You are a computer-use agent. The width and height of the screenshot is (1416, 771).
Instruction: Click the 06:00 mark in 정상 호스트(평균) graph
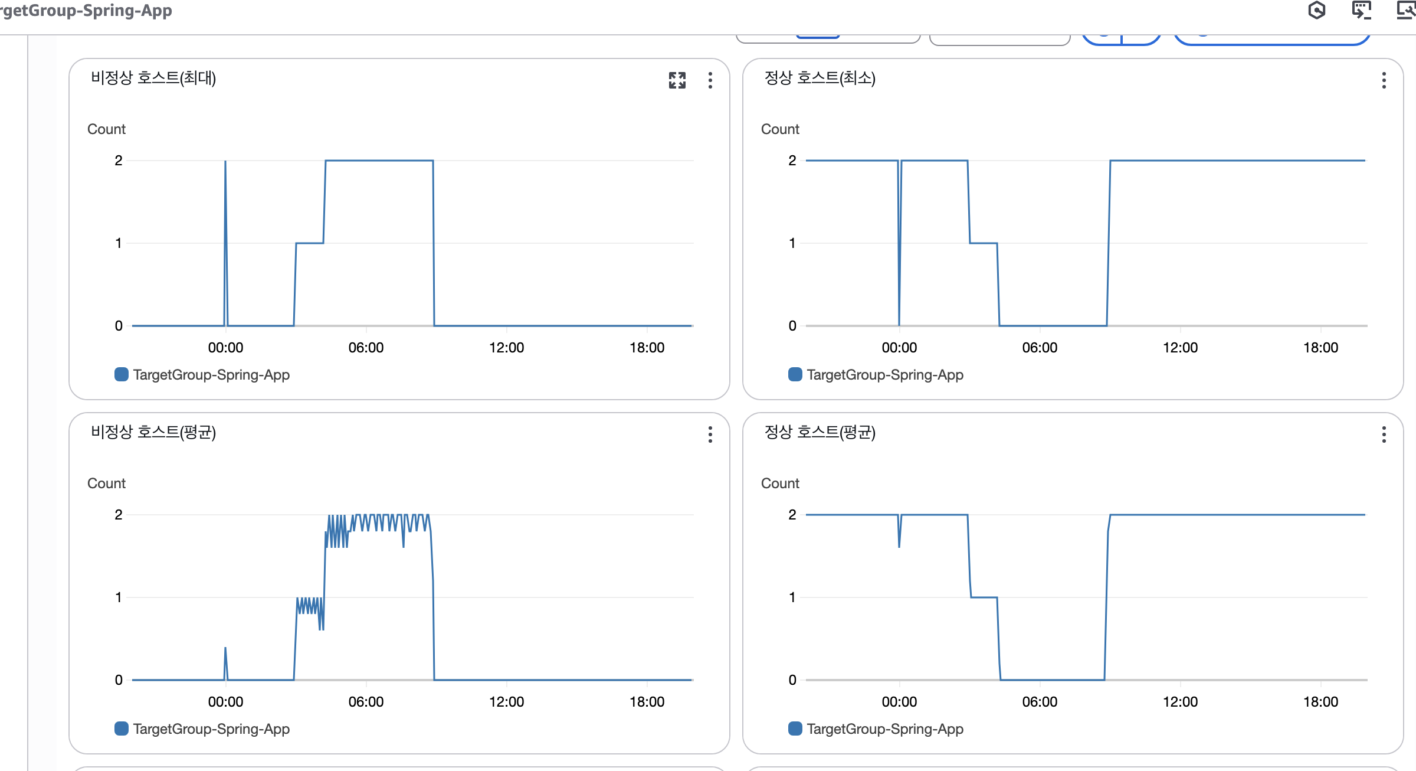(x=1040, y=701)
